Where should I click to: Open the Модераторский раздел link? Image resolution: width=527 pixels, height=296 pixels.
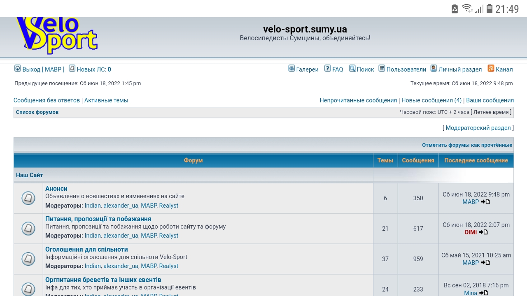point(478,128)
